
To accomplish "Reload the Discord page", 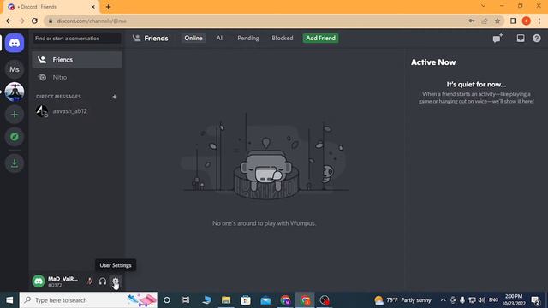I will (x=34, y=21).
